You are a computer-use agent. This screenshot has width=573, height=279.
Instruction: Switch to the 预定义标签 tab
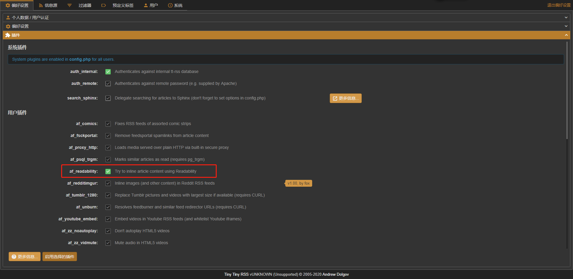click(x=118, y=5)
